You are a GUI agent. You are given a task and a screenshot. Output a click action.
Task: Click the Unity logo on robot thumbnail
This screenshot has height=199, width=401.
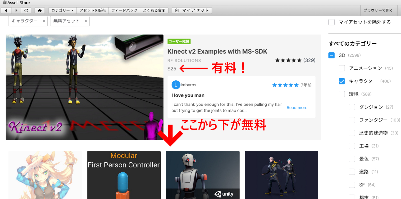[x=224, y=194]
